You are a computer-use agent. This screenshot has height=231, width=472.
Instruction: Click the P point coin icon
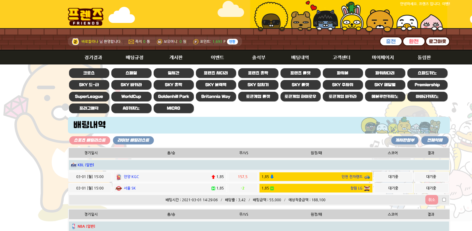pos(196,42)
